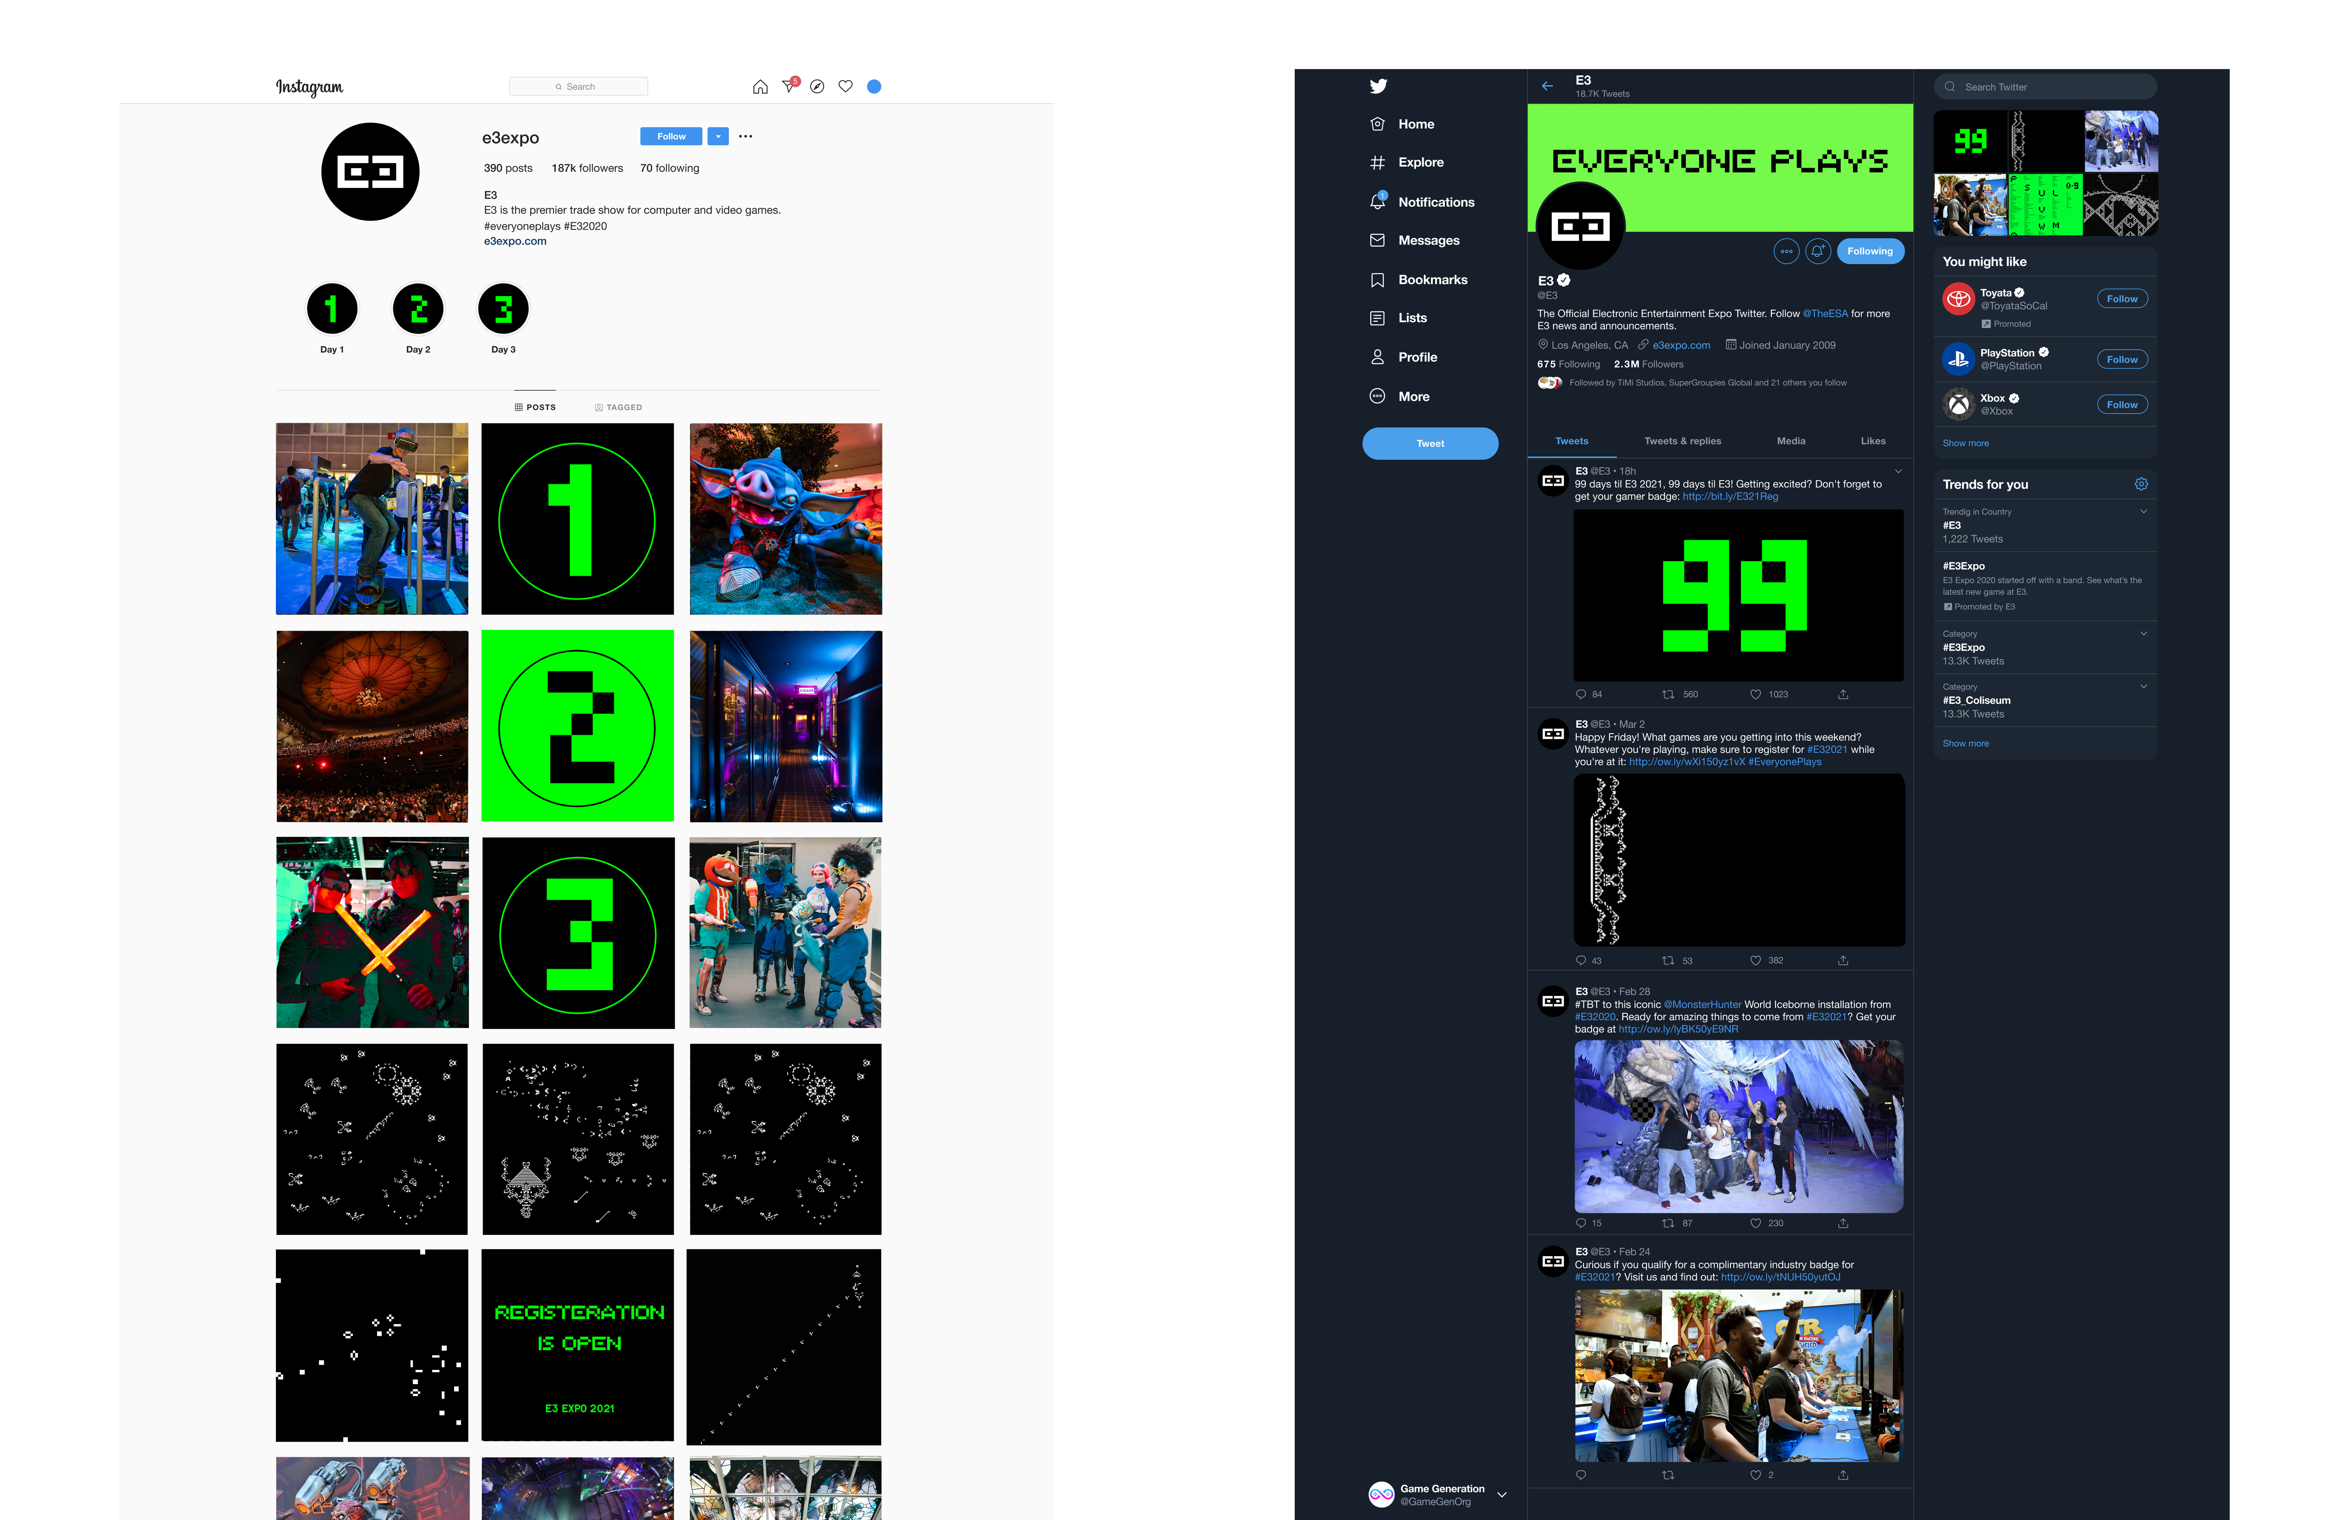Open the 99 countdown tweet image
Image resolution: width=2349 pixels, height=1520 pixels.
pos(1738,595)
